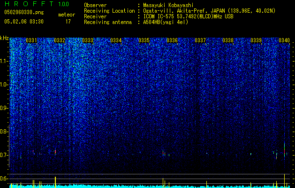Click the HROFFT 1.0.0 title text
The height and width of the screenshot is (188, 295).
click(37, 4)
